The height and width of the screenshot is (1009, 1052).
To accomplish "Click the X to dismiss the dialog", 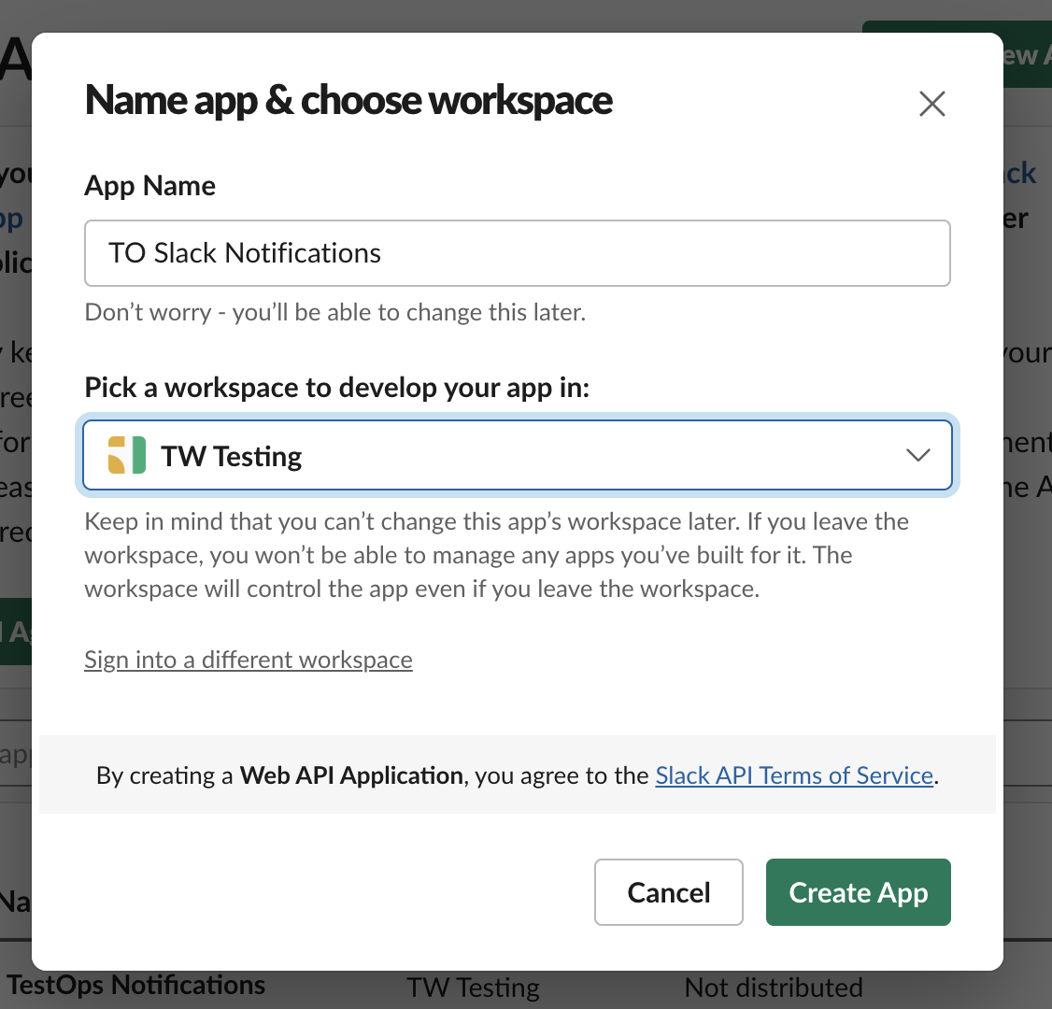I will point(931,104).
